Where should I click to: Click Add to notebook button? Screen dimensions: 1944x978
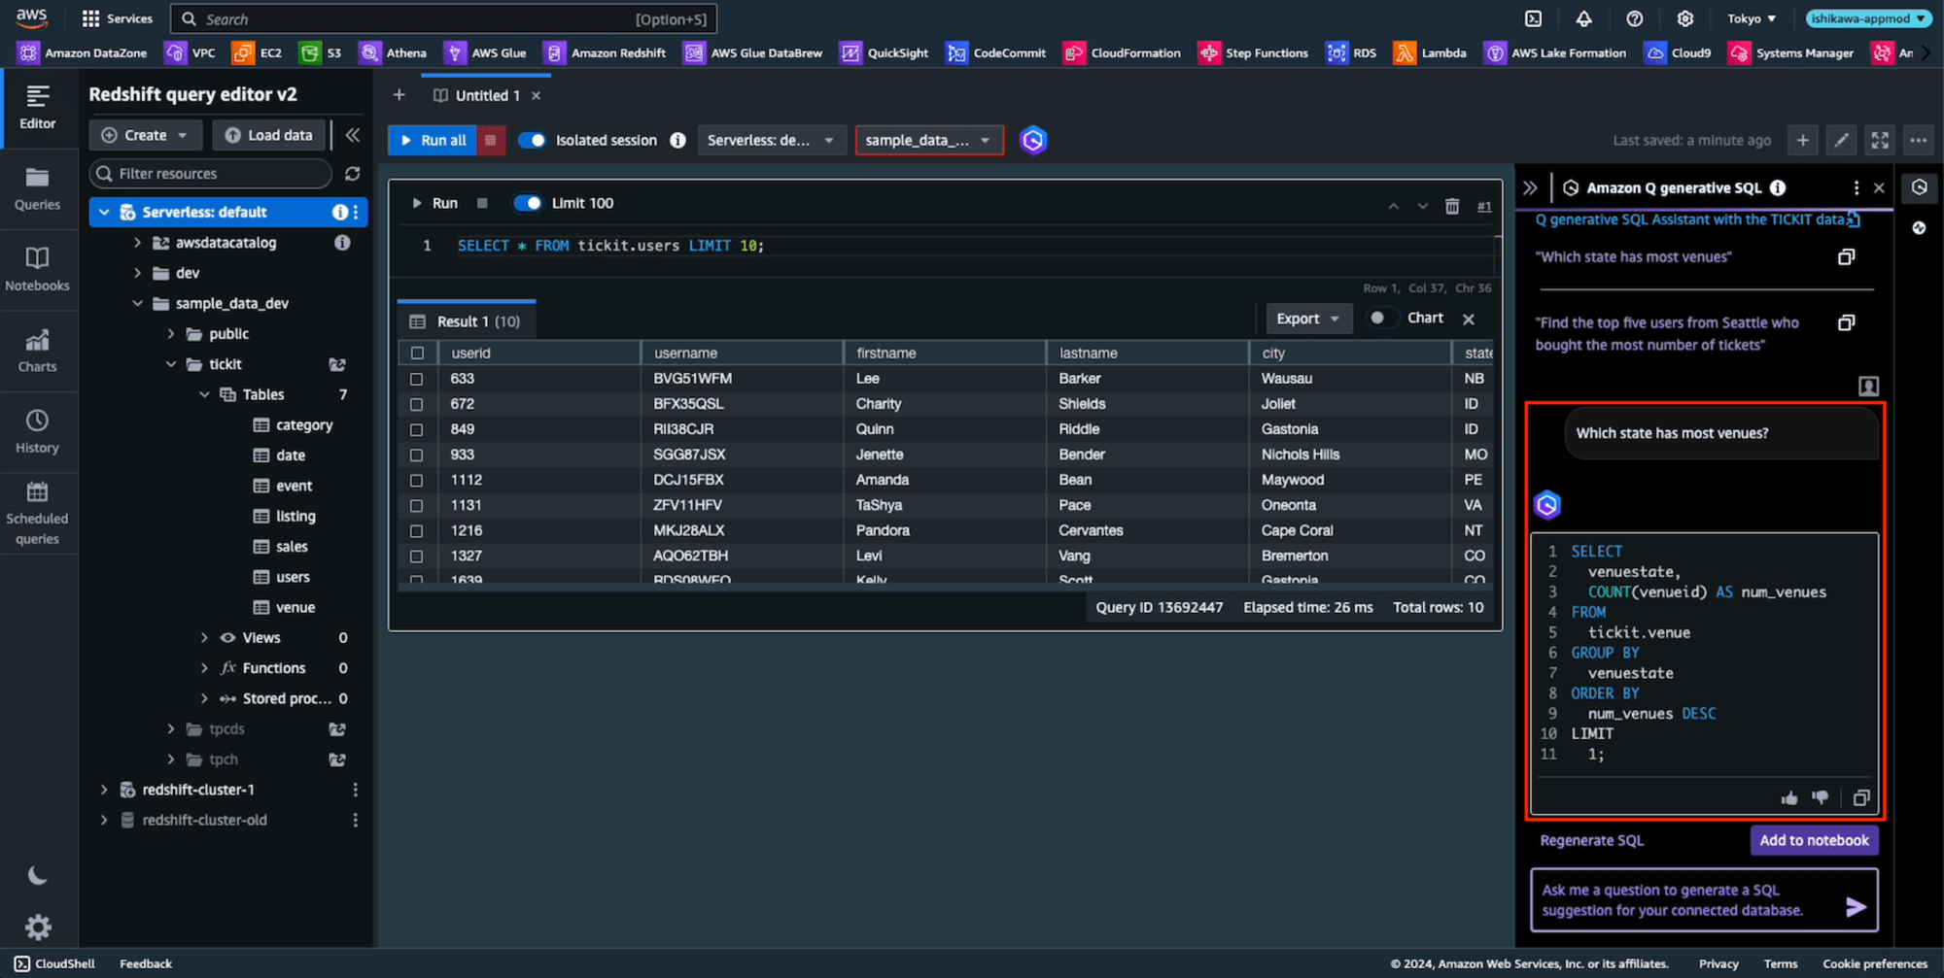coord(1814,840)
